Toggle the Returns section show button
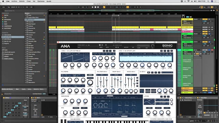 pos(217,87)
